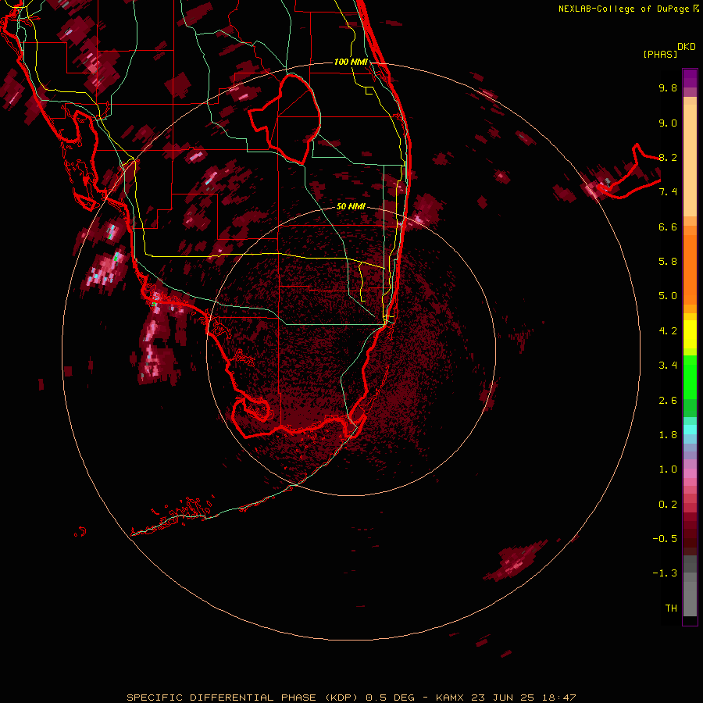The width and height of the screenshot is (703, 703).
Task: Click the -0.5 color scale value
Action: (665, 539)
